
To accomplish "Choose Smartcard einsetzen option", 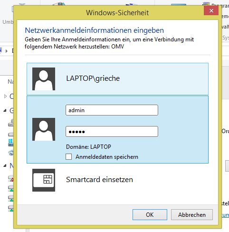I will (99, 180).
